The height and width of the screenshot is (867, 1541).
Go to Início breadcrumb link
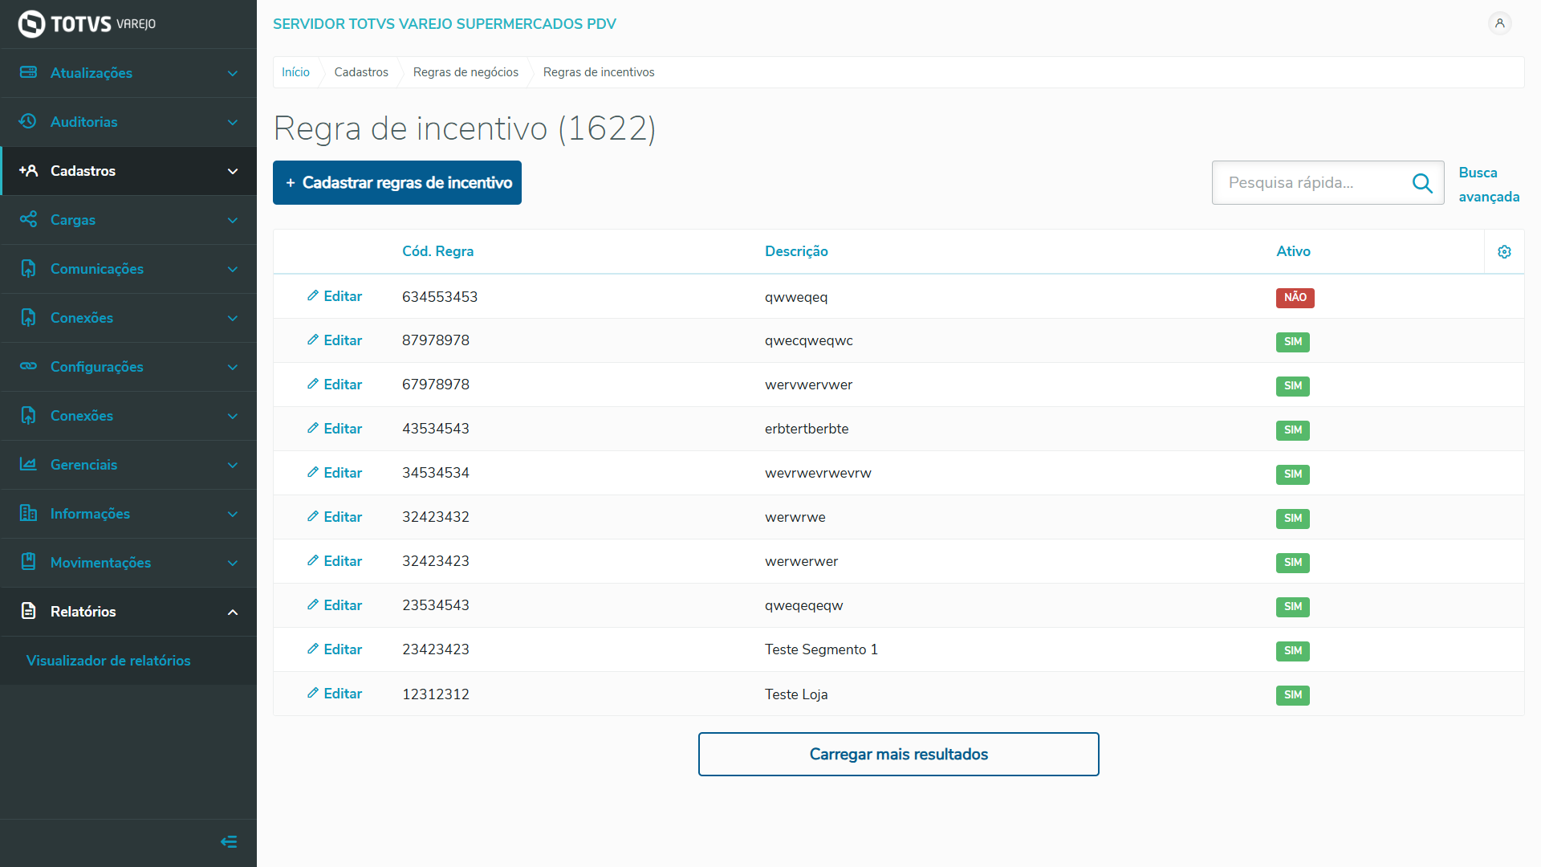click(295, 72)
